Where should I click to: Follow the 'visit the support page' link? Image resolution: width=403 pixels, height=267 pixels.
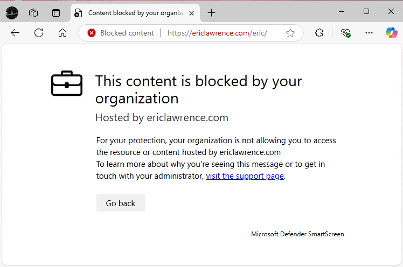pyautogui.click(x=245, y=176)
